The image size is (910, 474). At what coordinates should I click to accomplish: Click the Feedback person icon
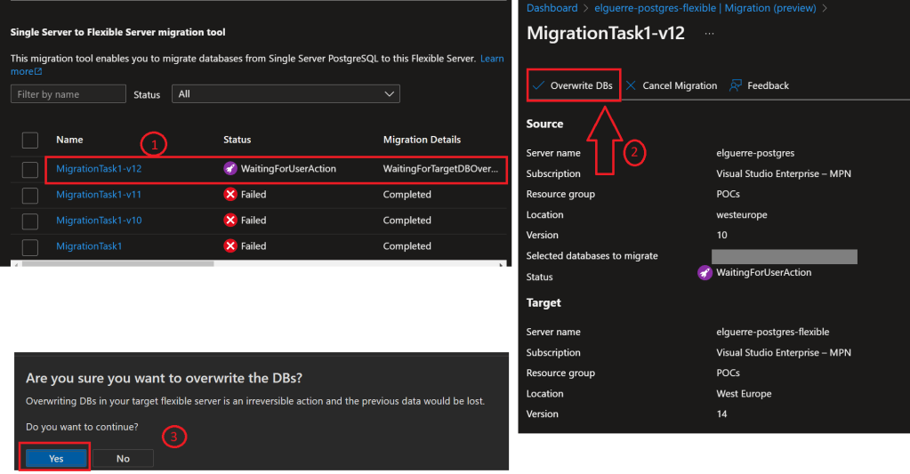click(736, 86)
